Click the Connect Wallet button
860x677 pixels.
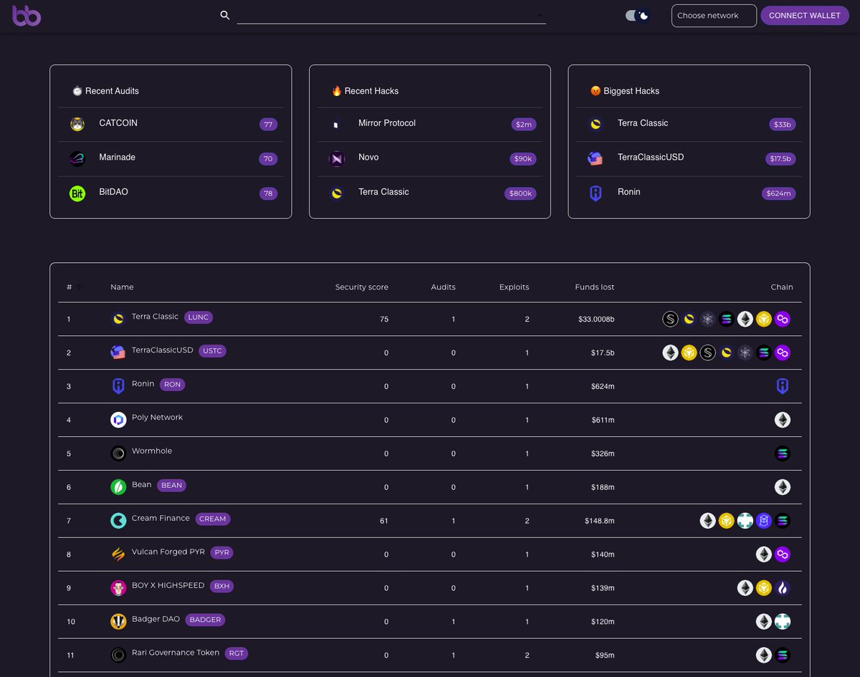pos(805,15)
